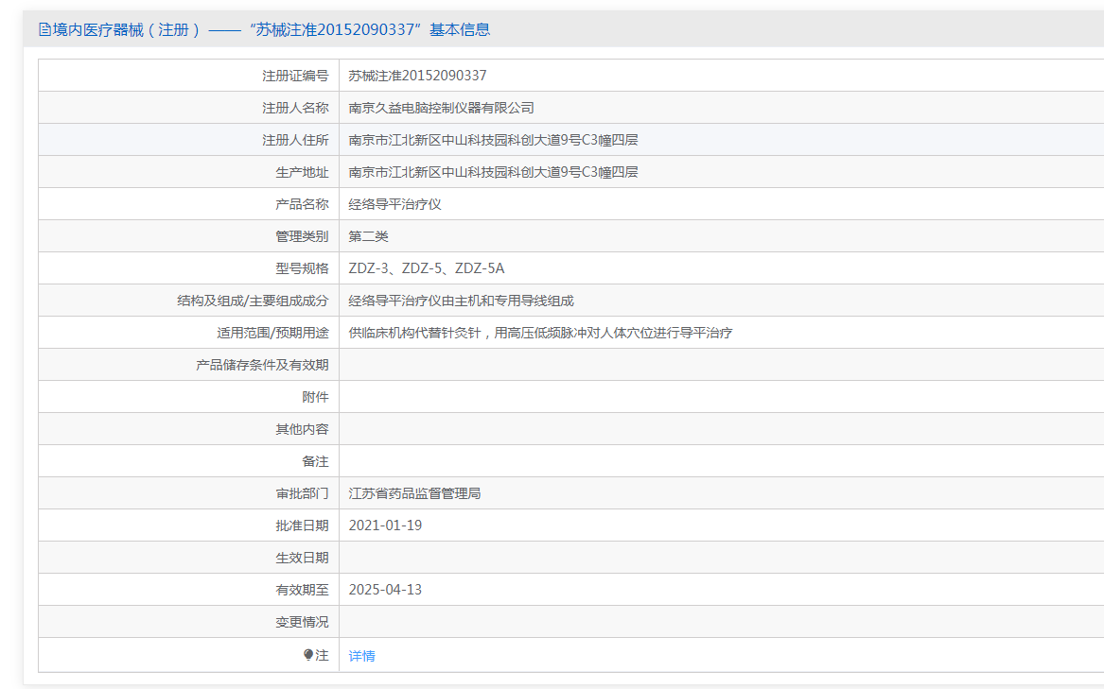Click the 审批部门 label
This screenshot has width=1104, height=689.
click(x=302, y=493)
